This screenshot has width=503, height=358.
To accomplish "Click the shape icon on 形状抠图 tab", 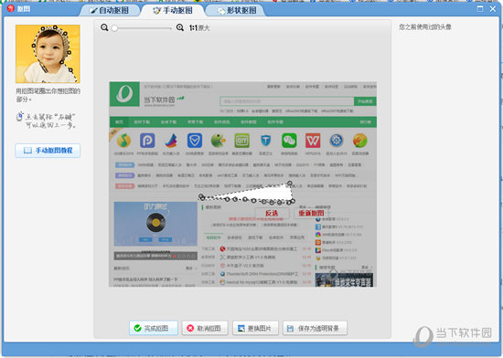I will (x=221, y=11).
